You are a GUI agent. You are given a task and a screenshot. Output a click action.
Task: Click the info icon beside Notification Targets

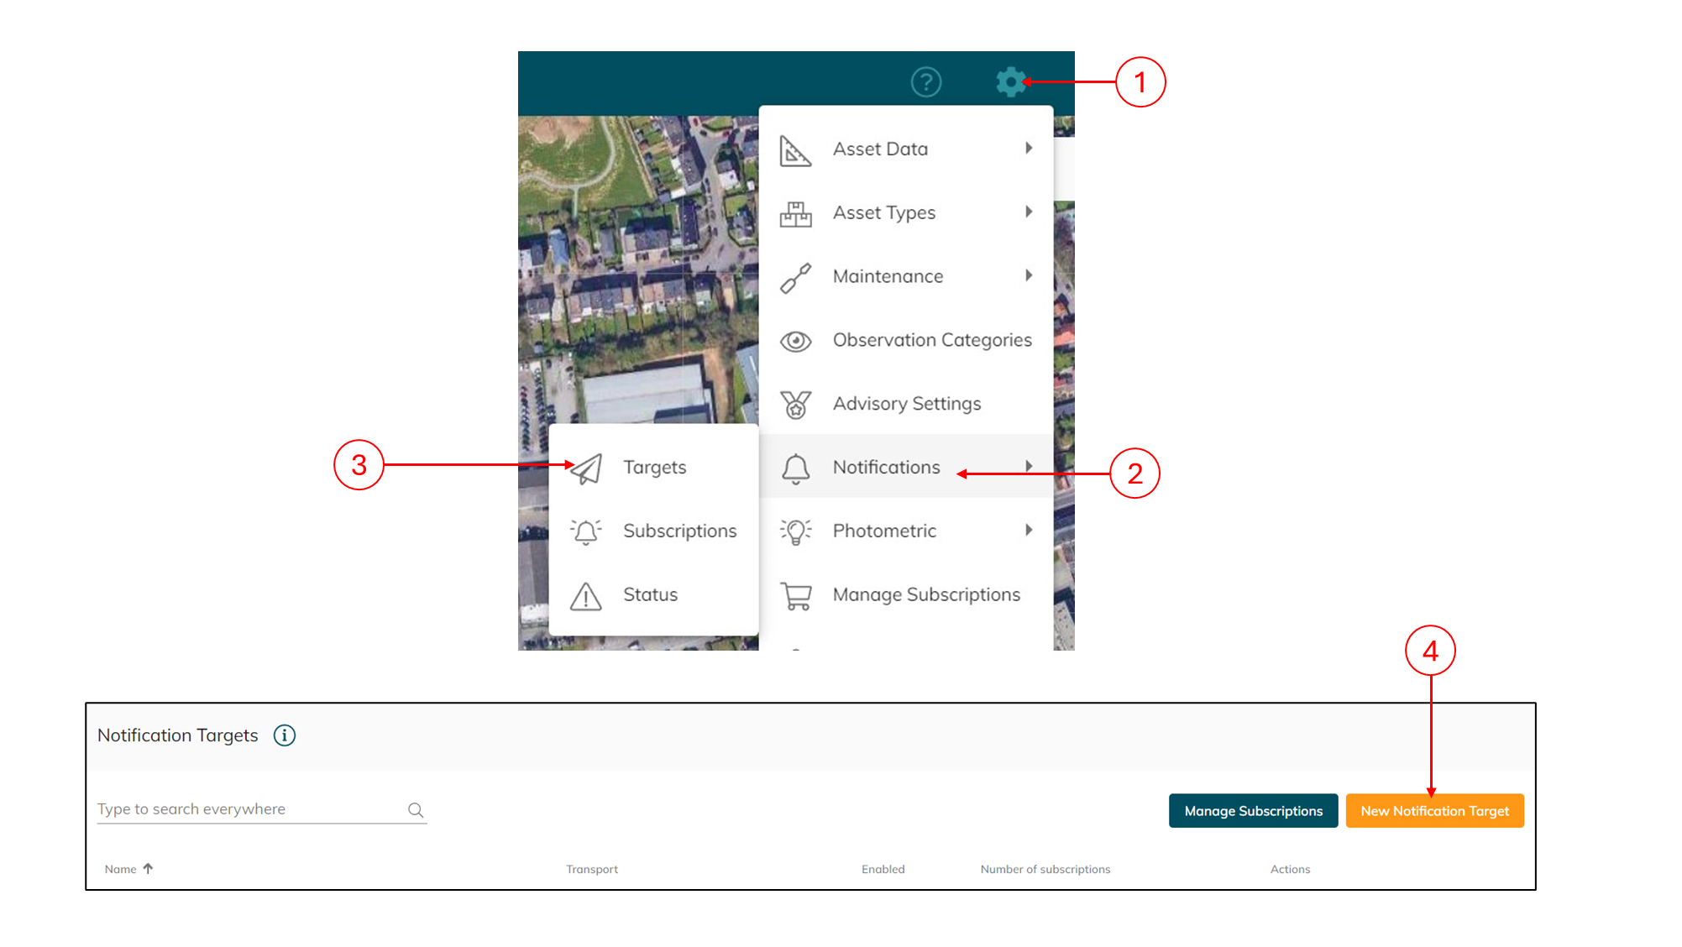pyautogui.click(x=285, y=735)
